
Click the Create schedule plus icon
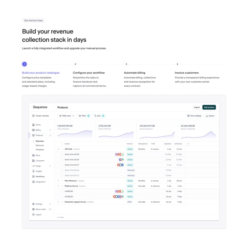[33, 116]
